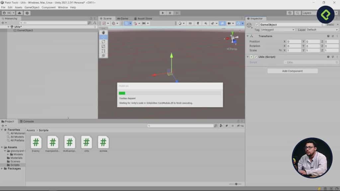
Task: Click the scene lighting bulb icon
Action: click(x=198, y=24)
